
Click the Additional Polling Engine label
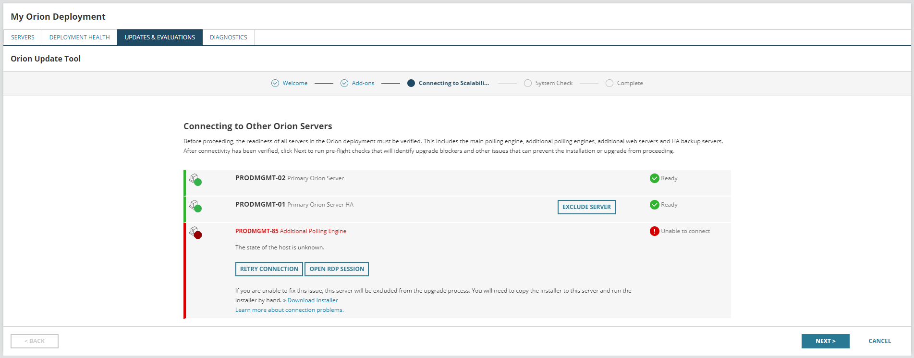(x=313, y=231)
